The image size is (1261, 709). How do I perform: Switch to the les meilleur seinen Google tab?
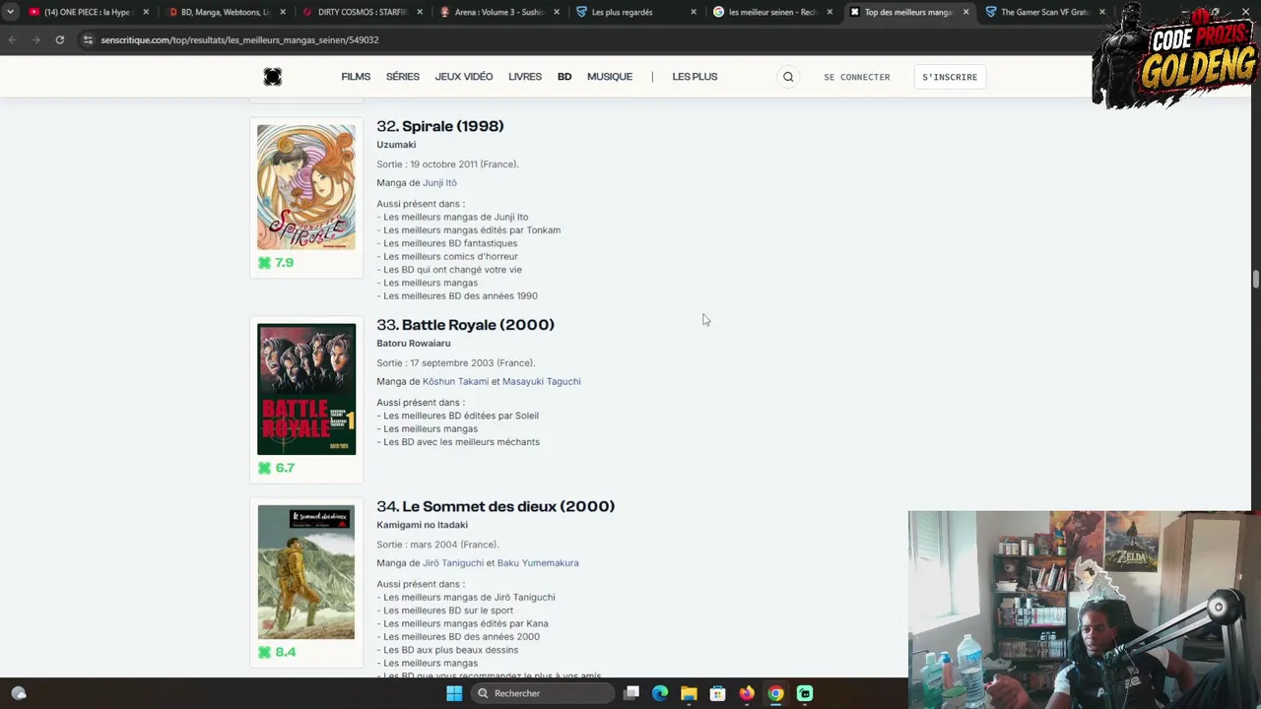pyautogui.click(x=771, y=12)
